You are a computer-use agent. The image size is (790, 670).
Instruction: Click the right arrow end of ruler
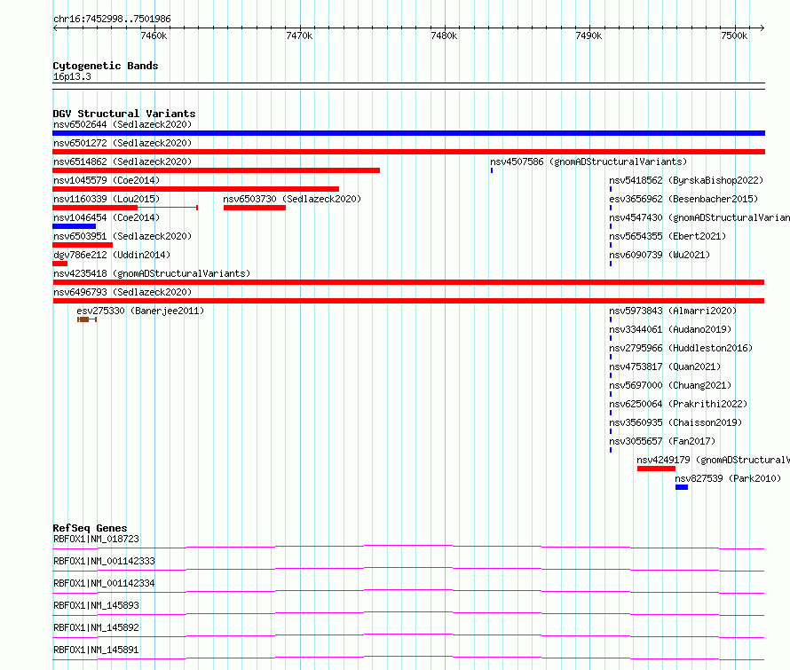click(762, 28)
